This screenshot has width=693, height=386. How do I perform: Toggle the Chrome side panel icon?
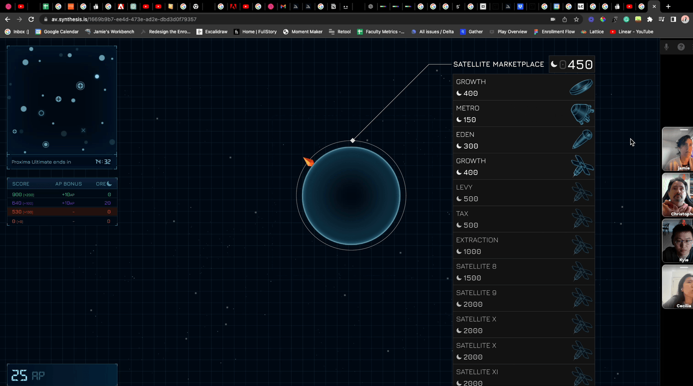click(673, 19)
